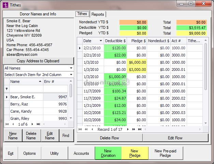The width and height of the screenshot is (214, 164).
Task: Click the Pledge $ column header
Action: [x=137, y=41]
